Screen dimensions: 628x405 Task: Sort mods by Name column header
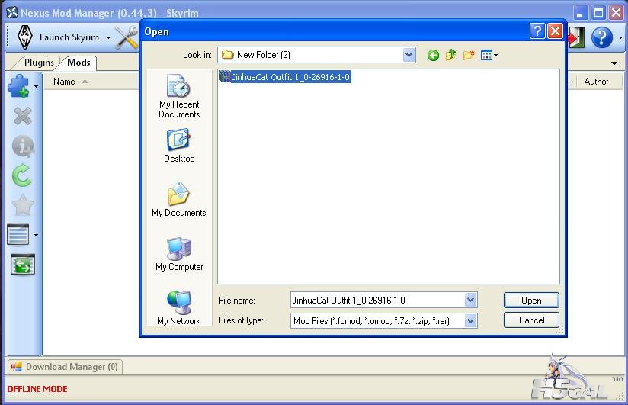coord(64,82)
